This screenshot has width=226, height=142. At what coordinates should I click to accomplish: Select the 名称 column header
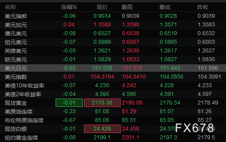click(10, 7)
